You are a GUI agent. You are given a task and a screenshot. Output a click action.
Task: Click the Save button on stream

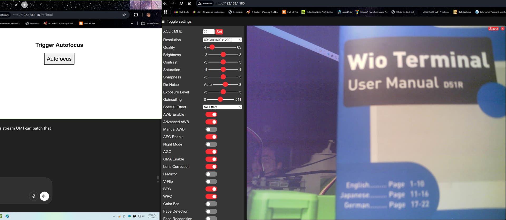(x=493, y=29)
